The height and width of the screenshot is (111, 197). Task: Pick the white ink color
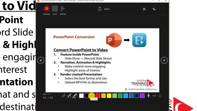tap(81, 96)
